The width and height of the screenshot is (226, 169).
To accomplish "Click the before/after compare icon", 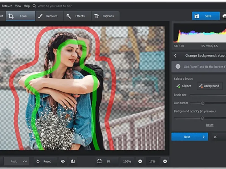I will click(73, 161).
